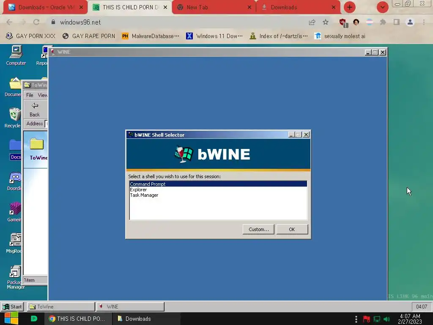Open the uBlock shield extension icon
433x325 pixels.
[343, 22]
